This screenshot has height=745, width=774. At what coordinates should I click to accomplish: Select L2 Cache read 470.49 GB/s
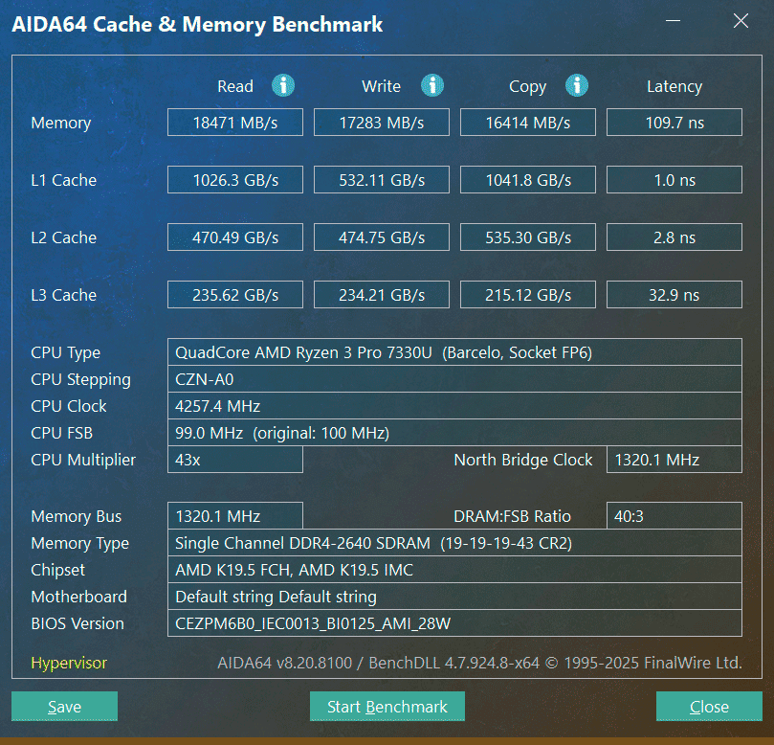[235, 237]
